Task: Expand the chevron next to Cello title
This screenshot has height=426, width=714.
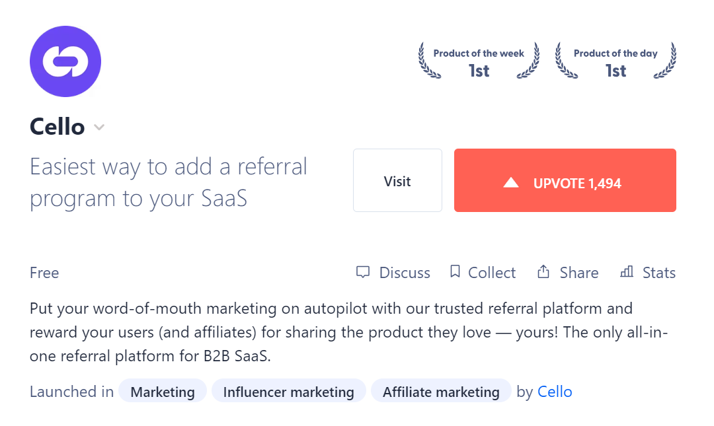Action: [x=99, y=127]
